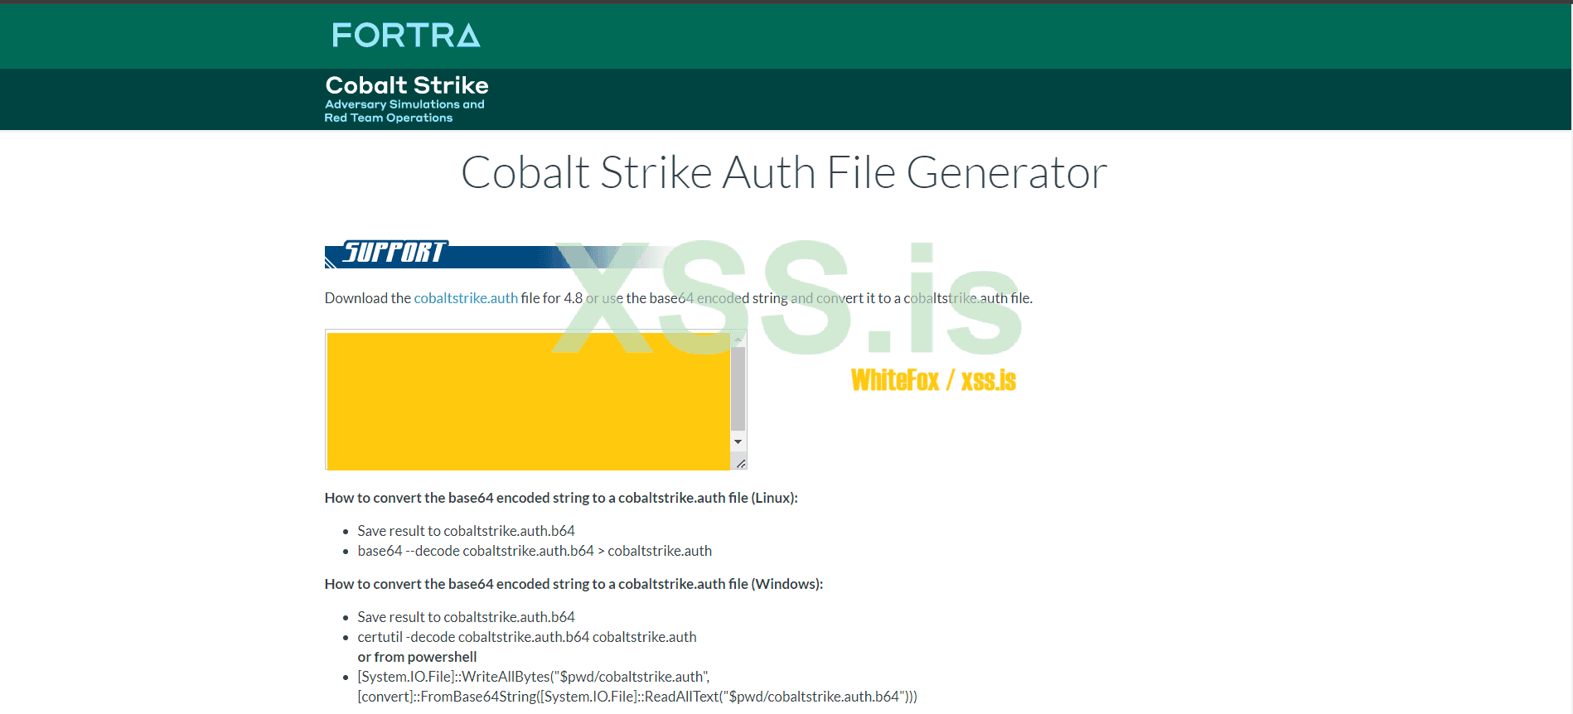1573x714 pixels.
Task: Select the Windows conversion instructions heading
Action: click(x=574, y=584)
